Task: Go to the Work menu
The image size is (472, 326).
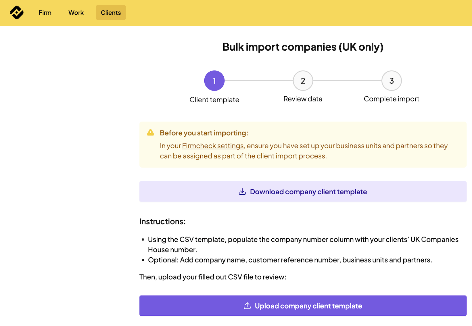Action: pyautogui.click(x=76, y=13)
